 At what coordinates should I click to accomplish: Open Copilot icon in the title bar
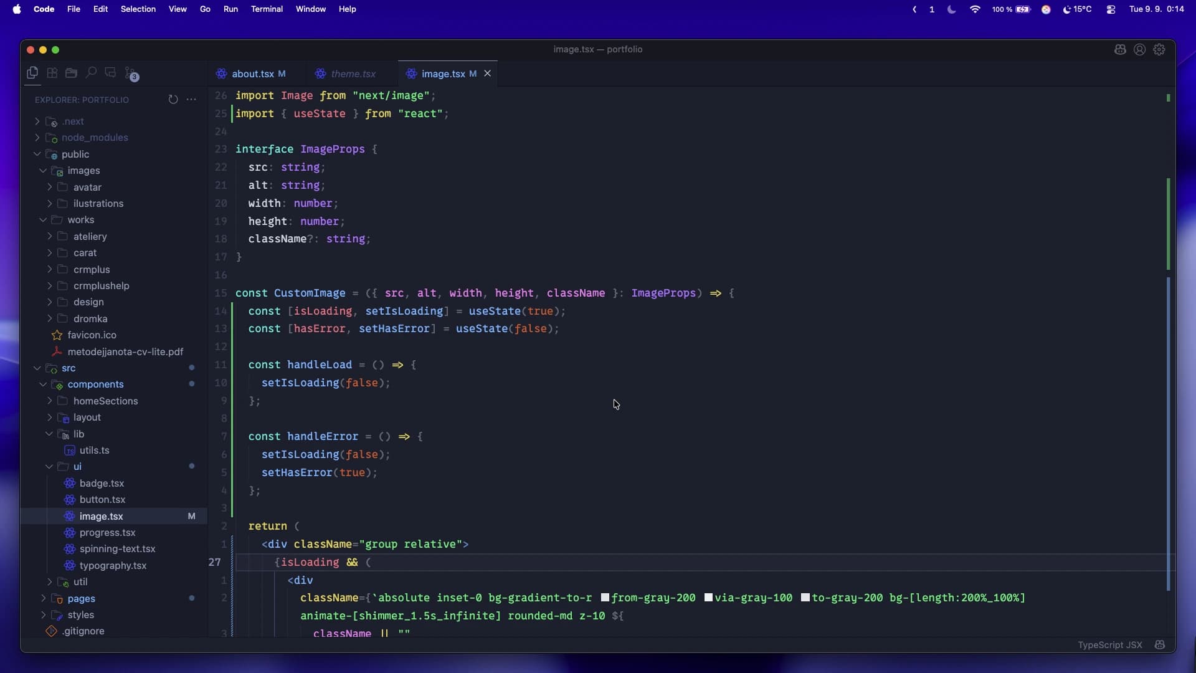pyautogui.click(x=1120, y=50)
